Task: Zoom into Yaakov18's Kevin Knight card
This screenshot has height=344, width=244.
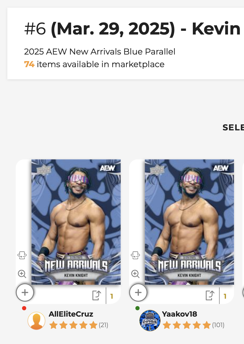Action: [x=135, y=274]
